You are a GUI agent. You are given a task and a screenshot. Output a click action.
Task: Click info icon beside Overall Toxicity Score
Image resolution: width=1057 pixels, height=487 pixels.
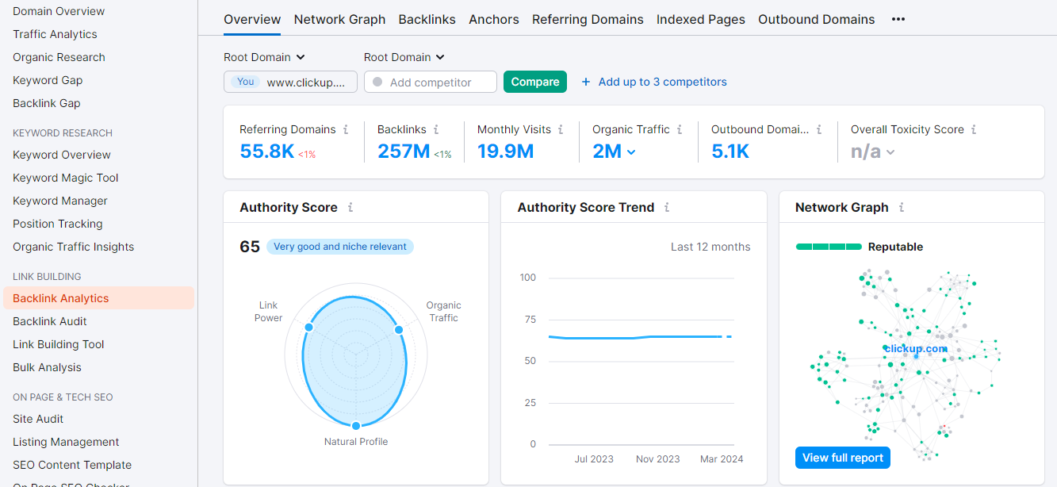(x=974, y=129)
